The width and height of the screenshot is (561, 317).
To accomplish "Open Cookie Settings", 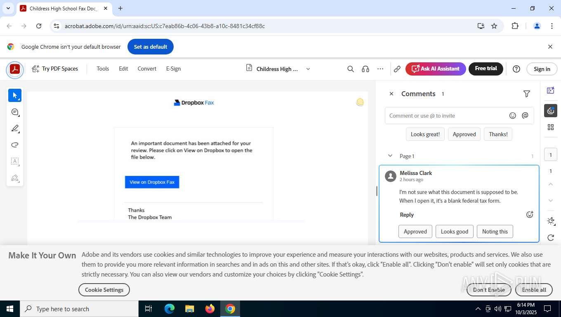I will (104, 290).
